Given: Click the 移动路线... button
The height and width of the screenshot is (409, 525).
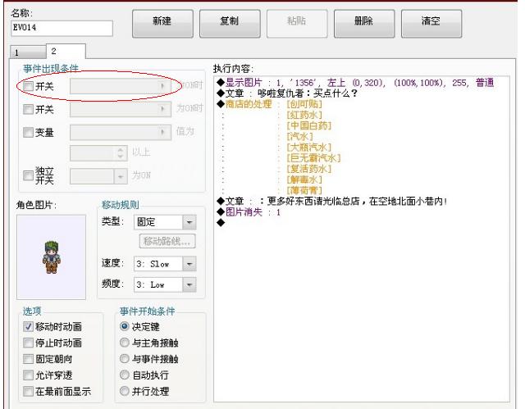Looking at the screenshot, I should [167, 241].
